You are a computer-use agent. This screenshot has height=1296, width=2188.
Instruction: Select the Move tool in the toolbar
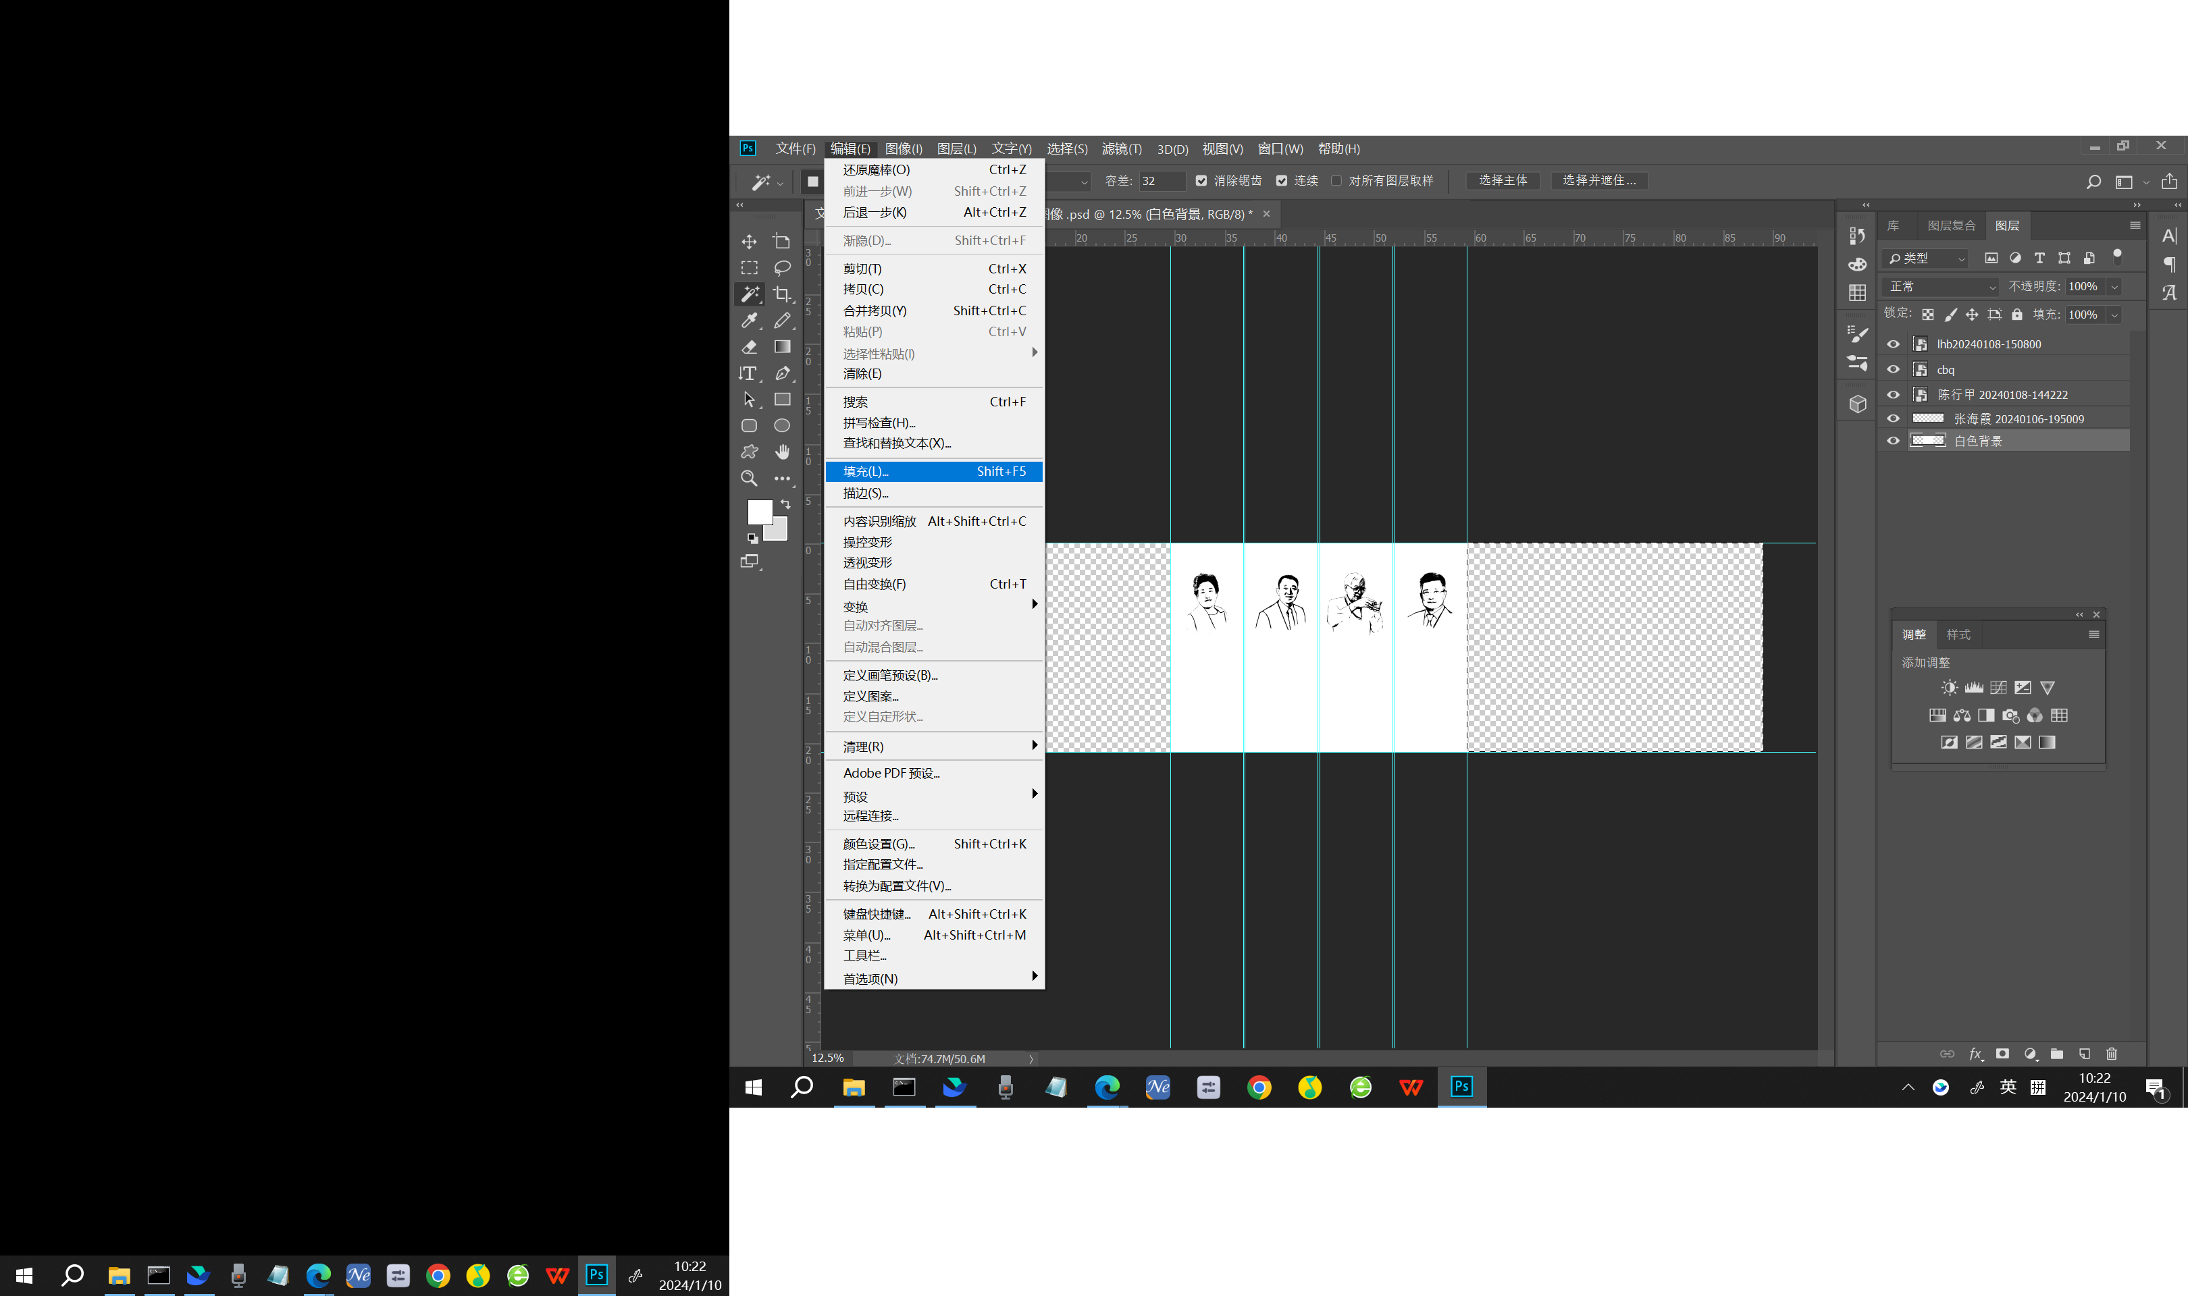click(750, 242)
